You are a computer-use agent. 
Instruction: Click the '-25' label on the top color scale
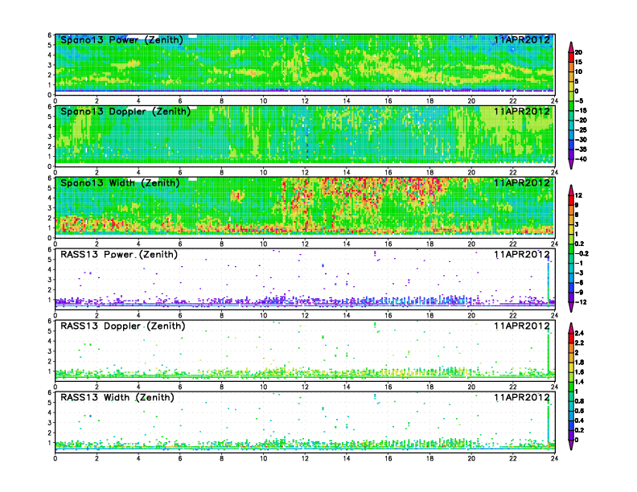[581, 130]
